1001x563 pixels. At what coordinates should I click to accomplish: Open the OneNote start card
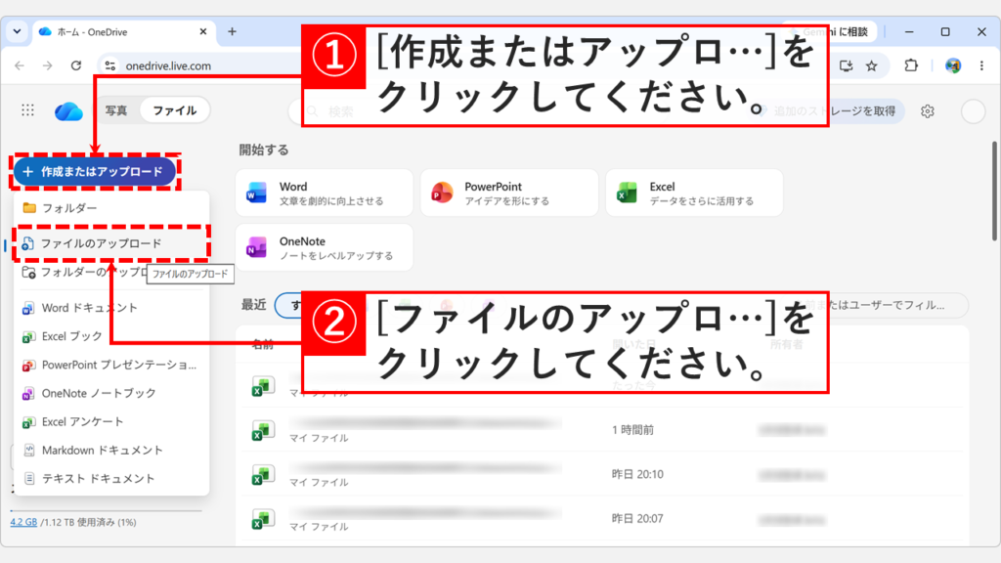click(325, 247)
